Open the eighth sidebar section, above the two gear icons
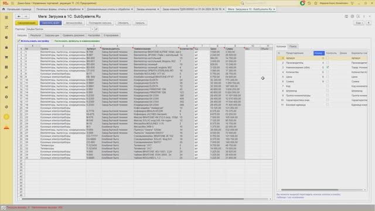The width and height of the screenshot is (375, 211). [6, 87]
